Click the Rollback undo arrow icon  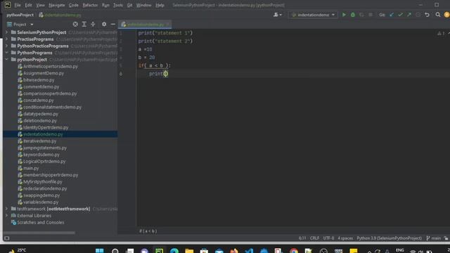click(427, 15)
